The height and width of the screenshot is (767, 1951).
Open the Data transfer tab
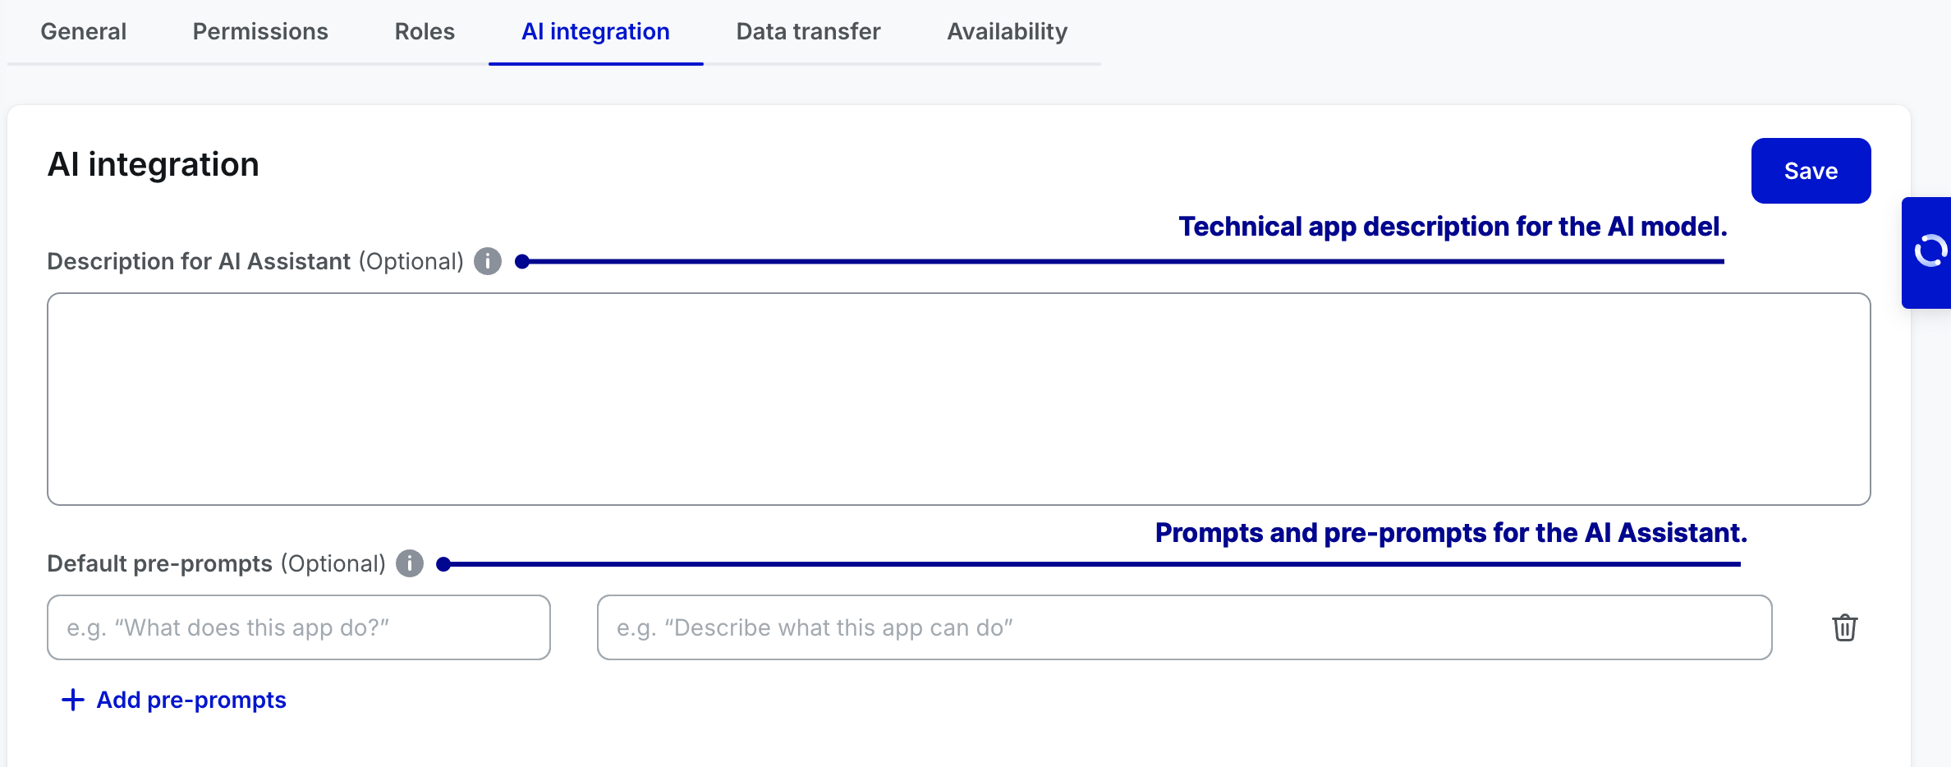click(x=808, y=31)
